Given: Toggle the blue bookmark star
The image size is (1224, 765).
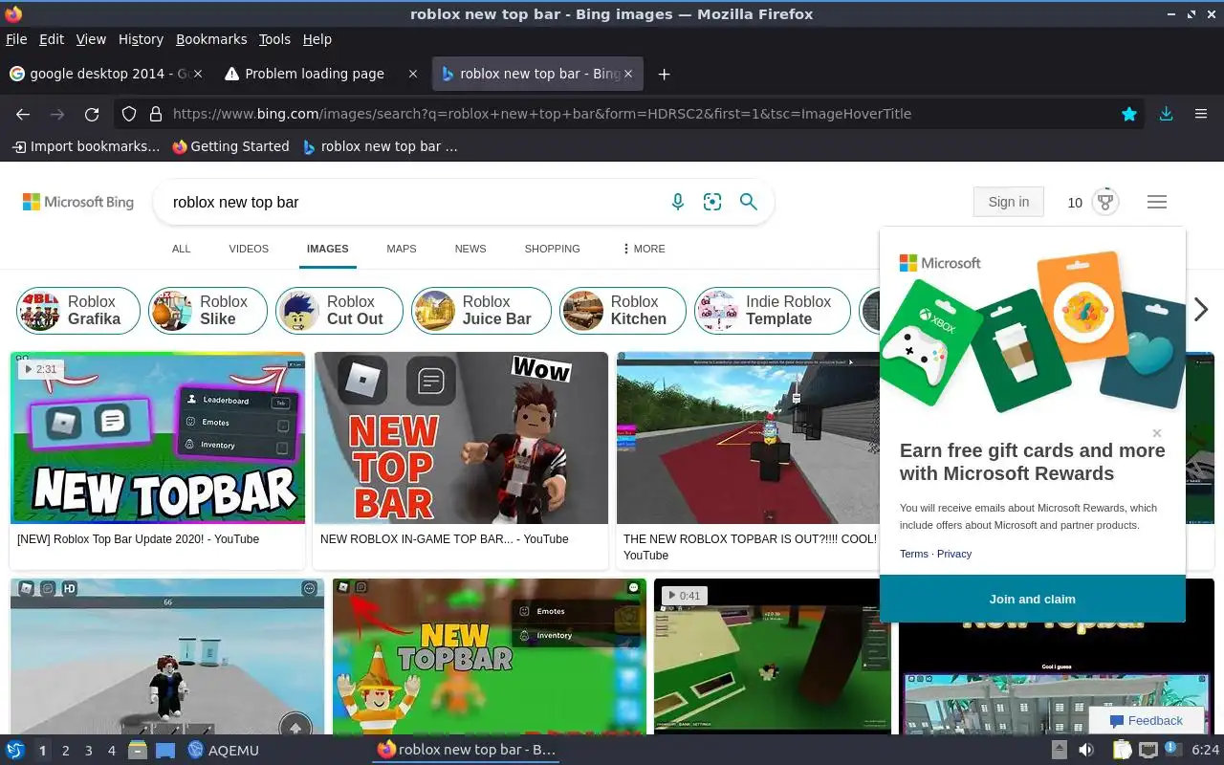Looking at the screenshot, I should coord(1129,114).
